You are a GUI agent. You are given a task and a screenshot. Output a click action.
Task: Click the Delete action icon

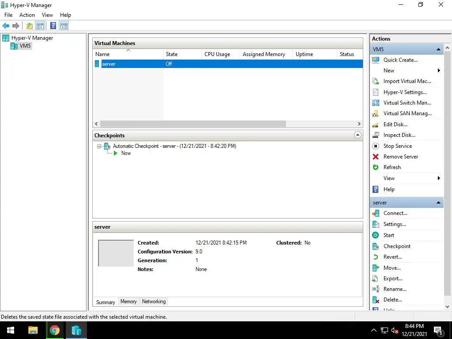pos(376,300)
